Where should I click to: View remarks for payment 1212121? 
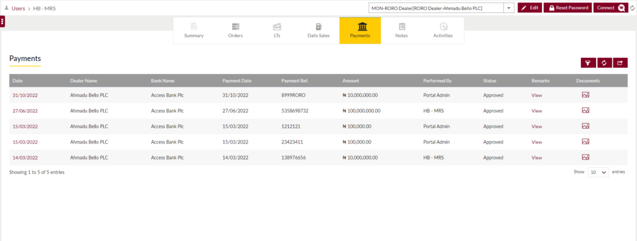537,126
